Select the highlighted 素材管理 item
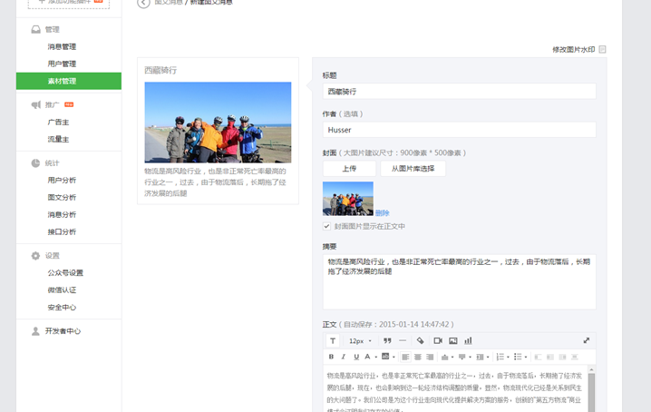Image resolution: width=651 pixels, height=412 pixels. pos(69,81)
